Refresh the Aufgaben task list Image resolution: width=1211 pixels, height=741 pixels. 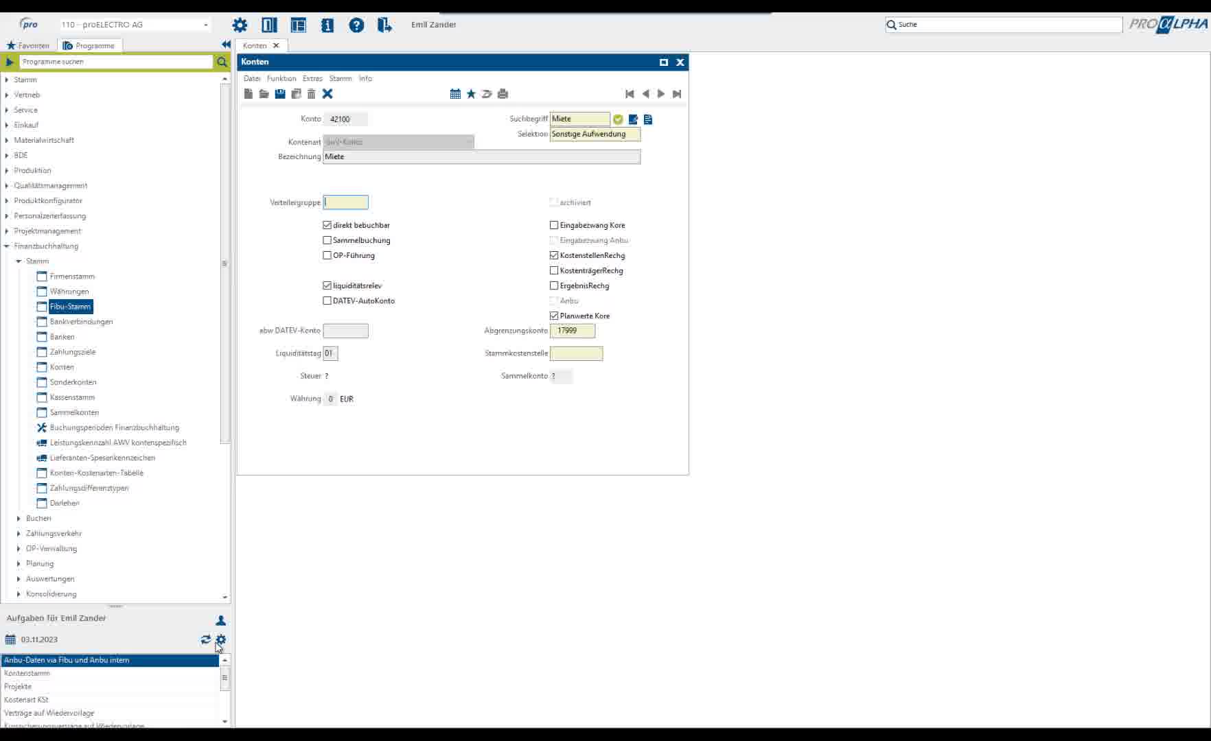pos(205,639)
